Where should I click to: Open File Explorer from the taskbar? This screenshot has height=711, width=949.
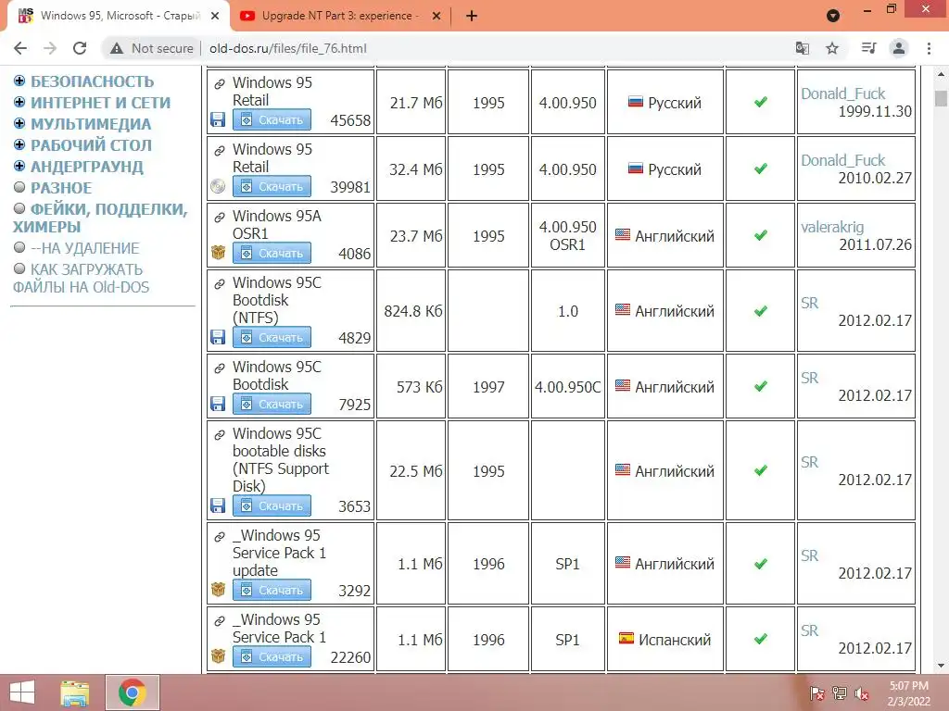75,692
